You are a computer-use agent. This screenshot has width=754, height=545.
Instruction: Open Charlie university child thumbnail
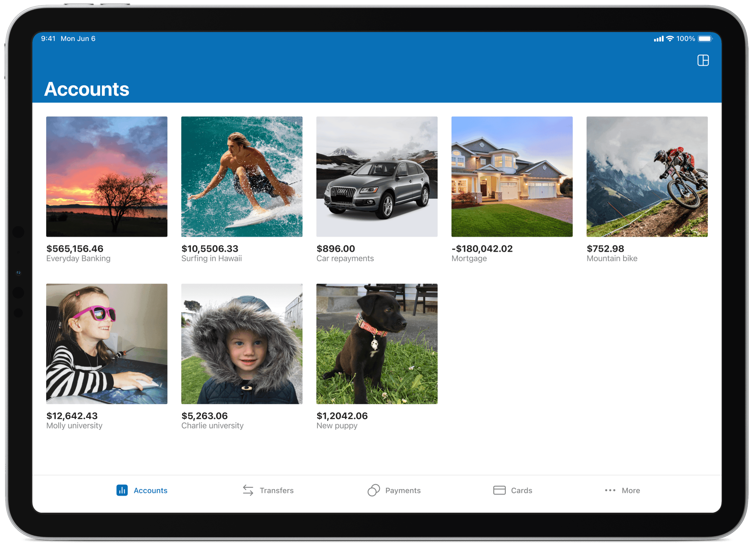pyautogui.click(x=242, y=344)
